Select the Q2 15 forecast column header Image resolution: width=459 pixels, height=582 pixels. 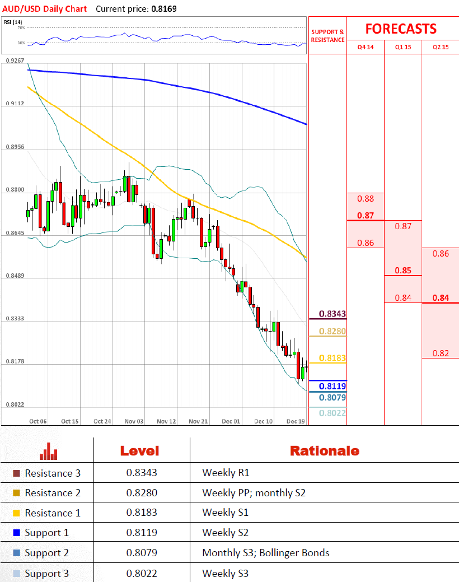tap(440, 48)
